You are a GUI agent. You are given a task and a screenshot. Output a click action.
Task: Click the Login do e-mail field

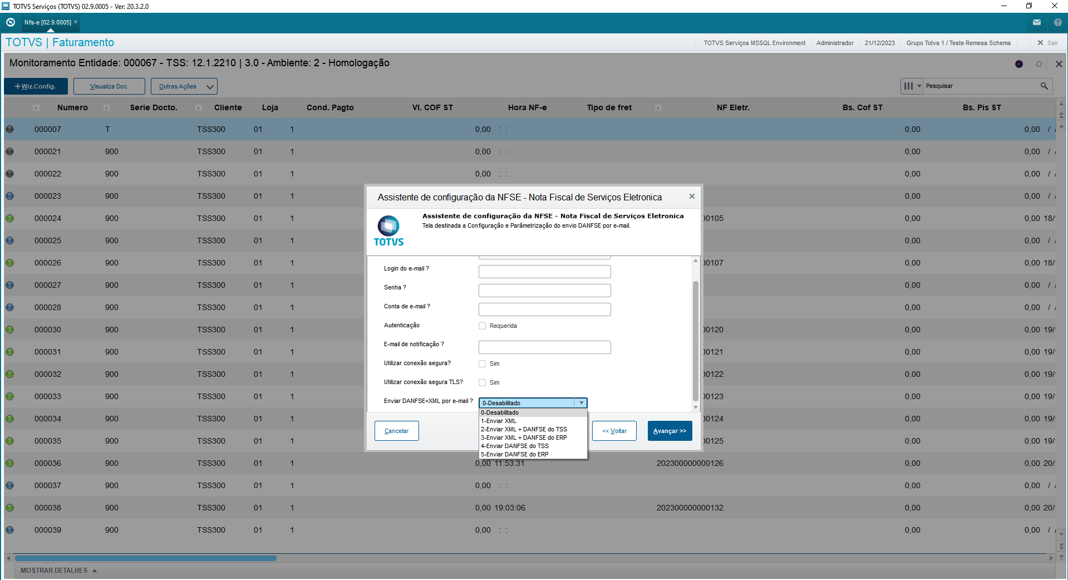click(x=545, y=272)
